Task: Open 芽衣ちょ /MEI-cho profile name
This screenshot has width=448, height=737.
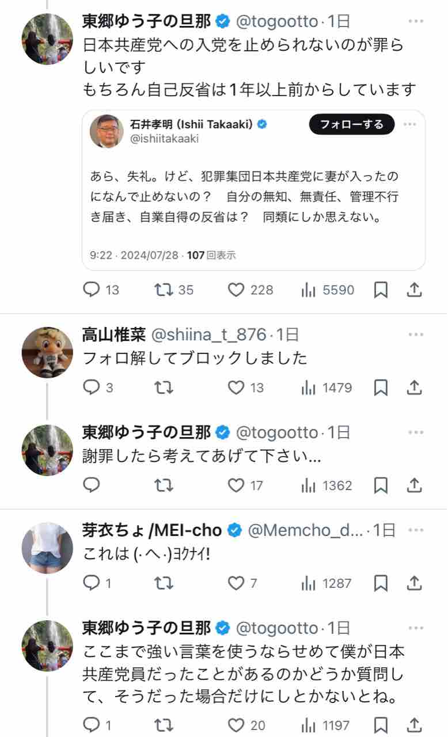Action: (153, 530)
